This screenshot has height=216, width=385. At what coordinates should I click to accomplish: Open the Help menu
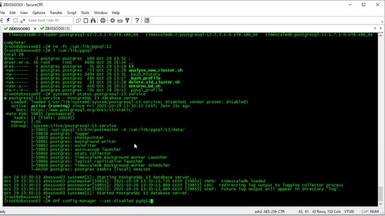click(x=116, y=13)
